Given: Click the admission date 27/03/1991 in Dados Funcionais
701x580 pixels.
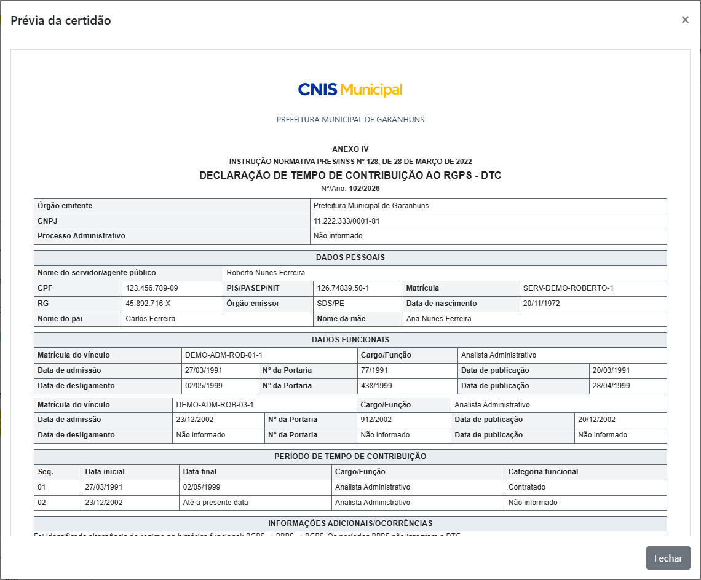Looking at the screenshot, I should 204,370.
